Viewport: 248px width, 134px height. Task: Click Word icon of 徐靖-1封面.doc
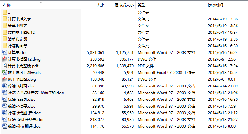pyautogui.click(x=5, y=86)
